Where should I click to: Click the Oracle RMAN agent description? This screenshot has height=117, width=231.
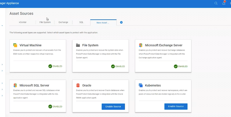tap(100, 94)
